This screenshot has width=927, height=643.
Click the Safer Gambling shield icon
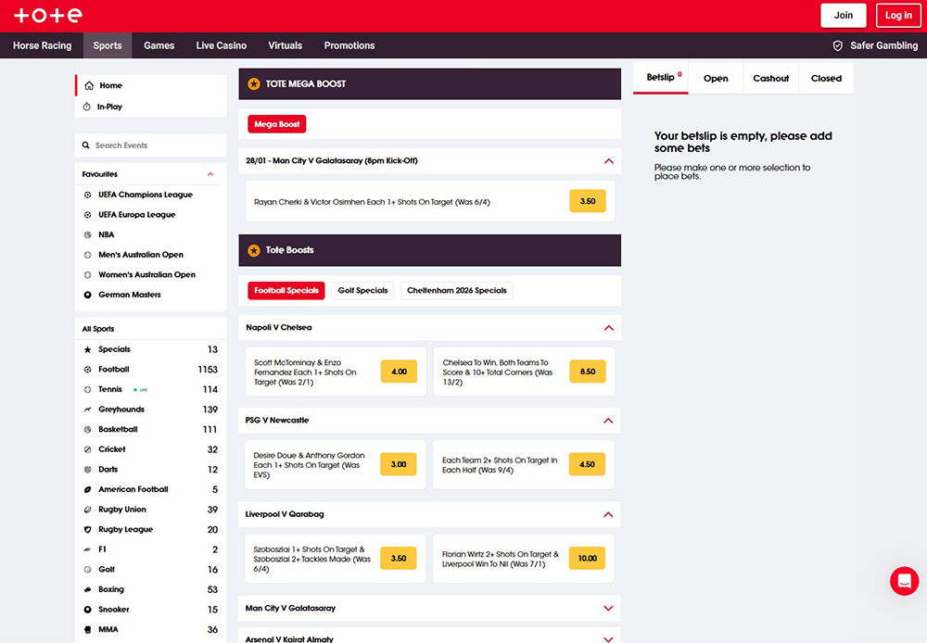click(838, 45)
